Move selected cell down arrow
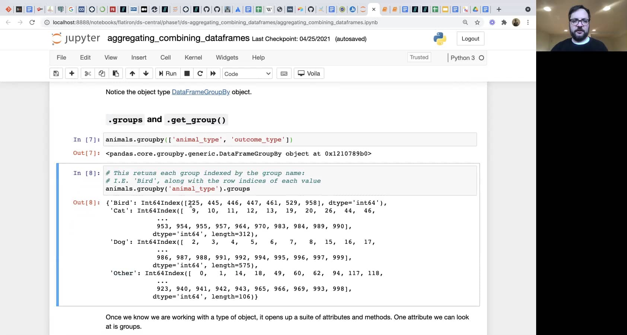This screenshot has width=627, height=335. (146, 73)
